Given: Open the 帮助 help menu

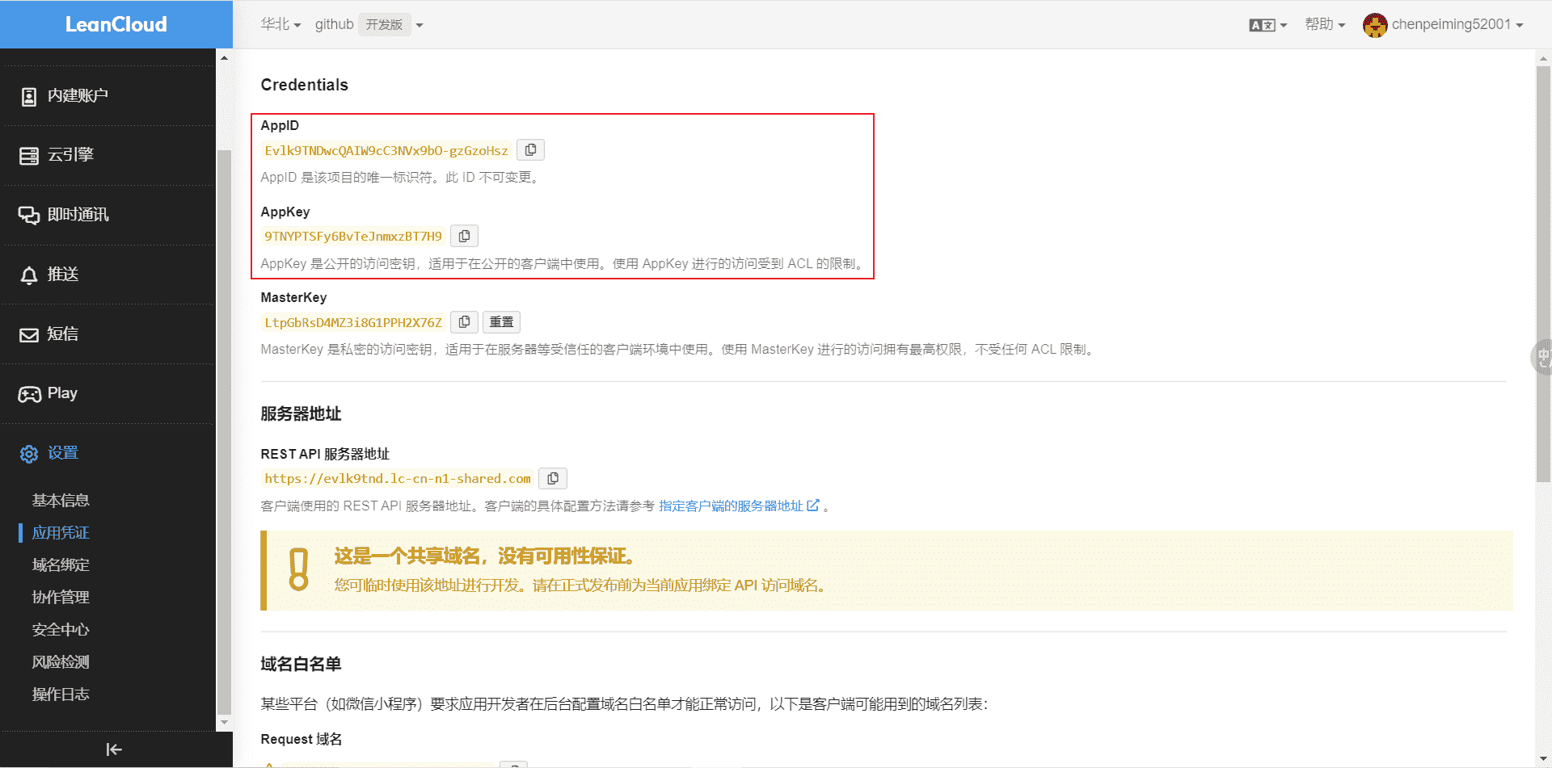Looking at the screenshot, I should point(1325,24).
